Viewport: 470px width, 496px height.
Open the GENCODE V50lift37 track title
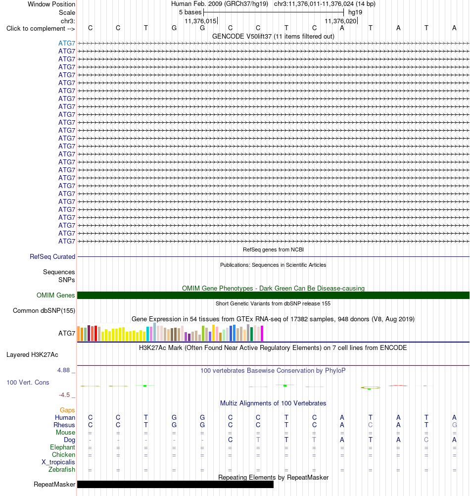coord(273,36)
